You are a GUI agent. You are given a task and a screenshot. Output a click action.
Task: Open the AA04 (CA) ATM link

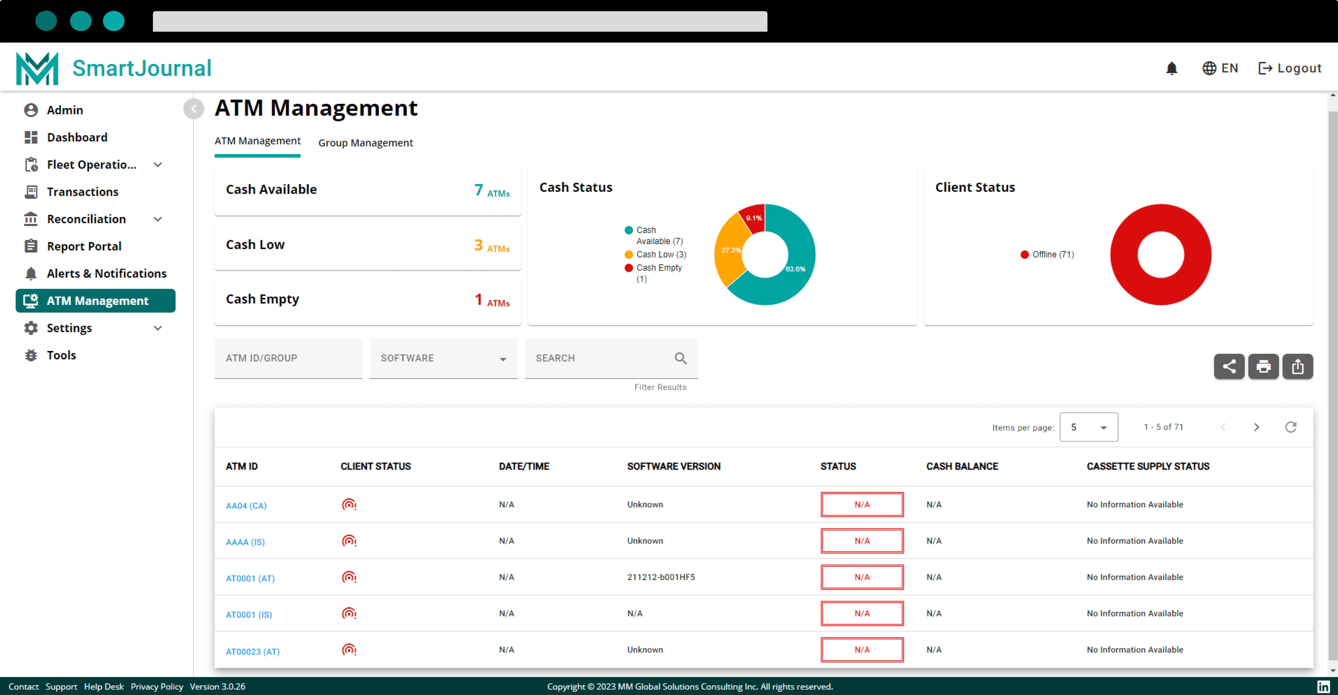(246, 506)
